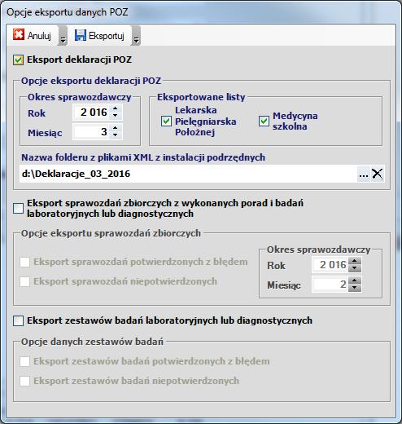Click the Miesiąc field showing 2
This screenshot has height=424, width=402.
330,285
